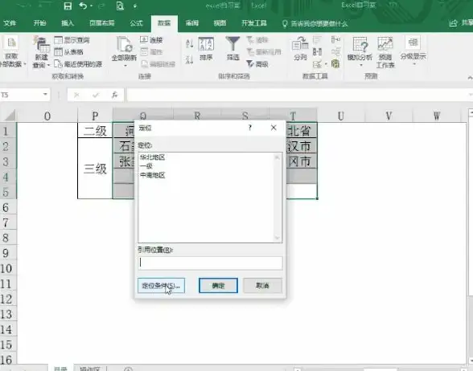473x371 pixels.
Task: Click the Forecast Sheet icon
Action: (385, 44)
